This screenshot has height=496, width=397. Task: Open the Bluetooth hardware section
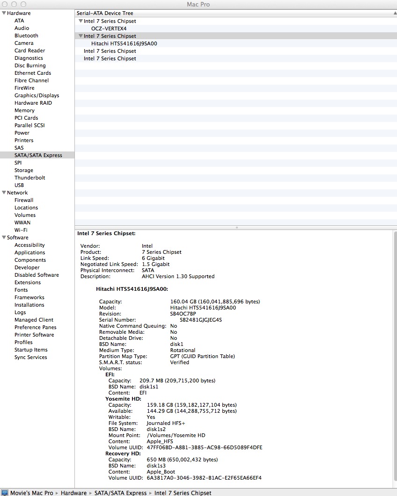pos(26,36)
